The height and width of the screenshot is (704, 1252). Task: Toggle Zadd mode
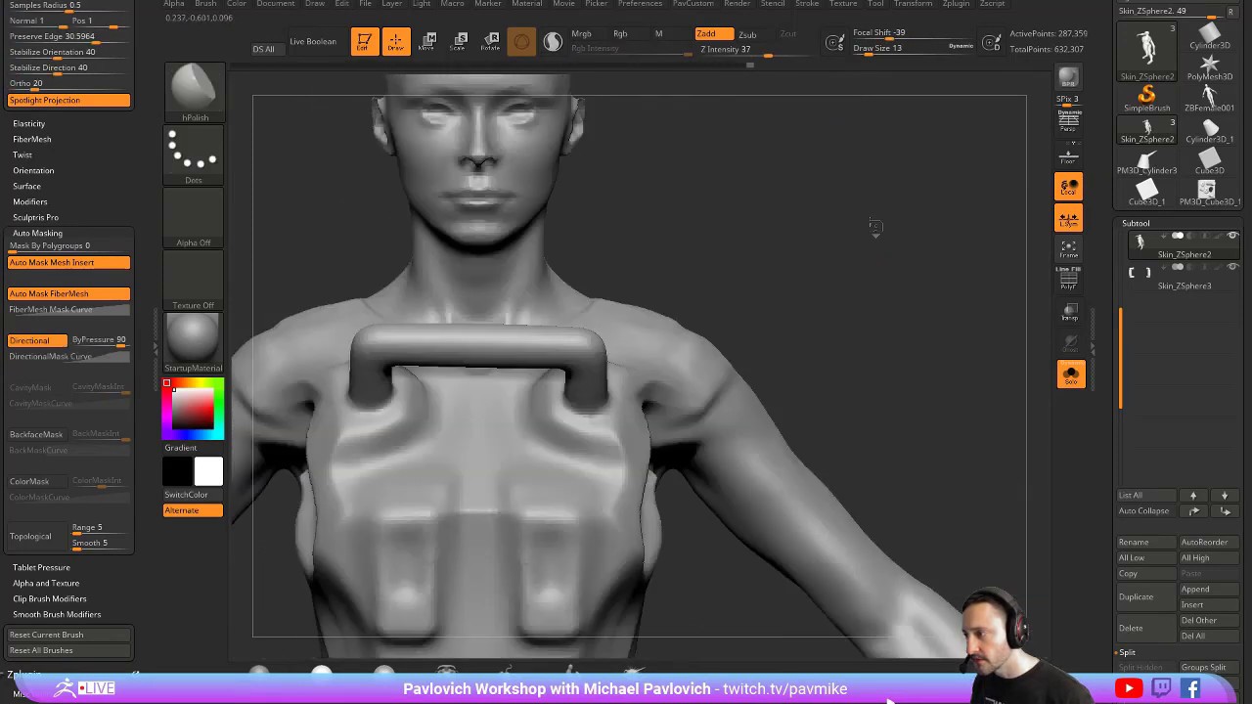pyautogui.click(x=713, y=34)
